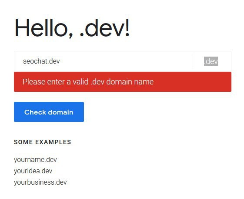Click the red invalid domain error message
244x199 pixels.
(x=123, y=82)
